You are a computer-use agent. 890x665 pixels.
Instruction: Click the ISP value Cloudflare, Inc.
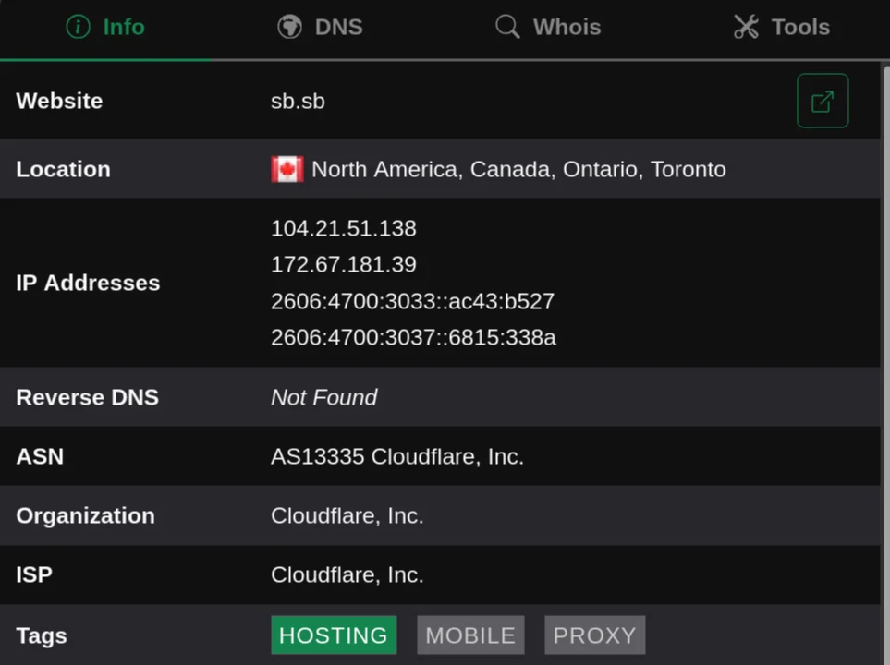click(x=347, y=574)
